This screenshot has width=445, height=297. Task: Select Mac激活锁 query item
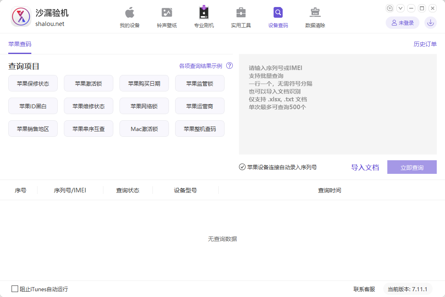[x=144, y=129]
